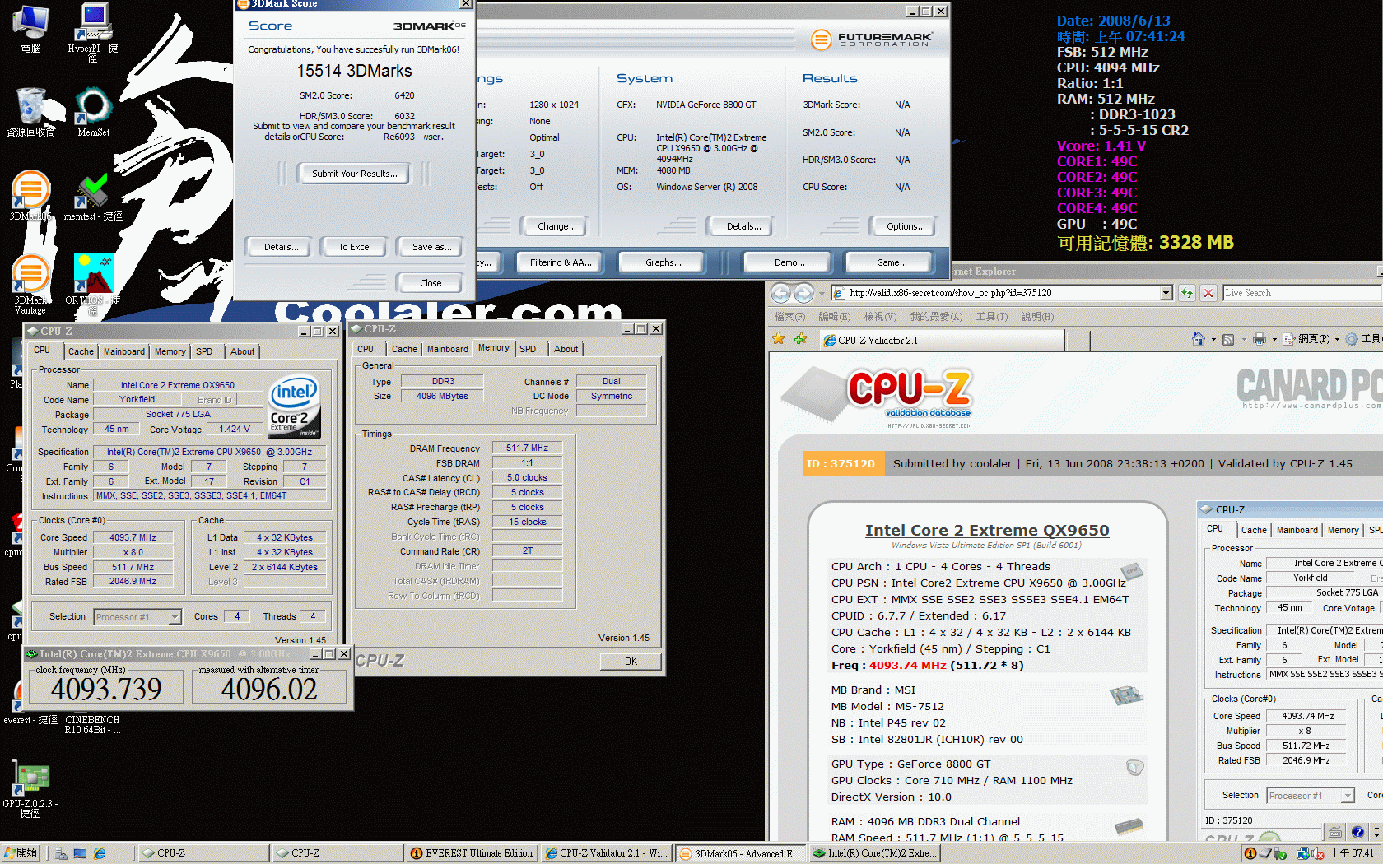Screen dimensions: 1383x864
Task: Switch to Mainboard tab in left CPU-Z
Action: [123, 351]
